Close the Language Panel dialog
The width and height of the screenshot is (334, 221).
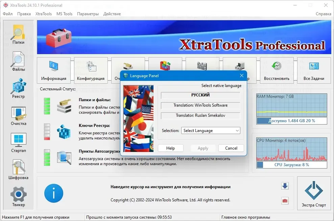(242, 76)
